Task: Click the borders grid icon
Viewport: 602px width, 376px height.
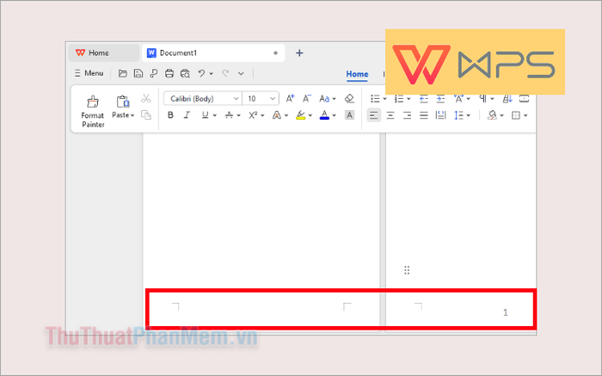Action: coord(516,115)
